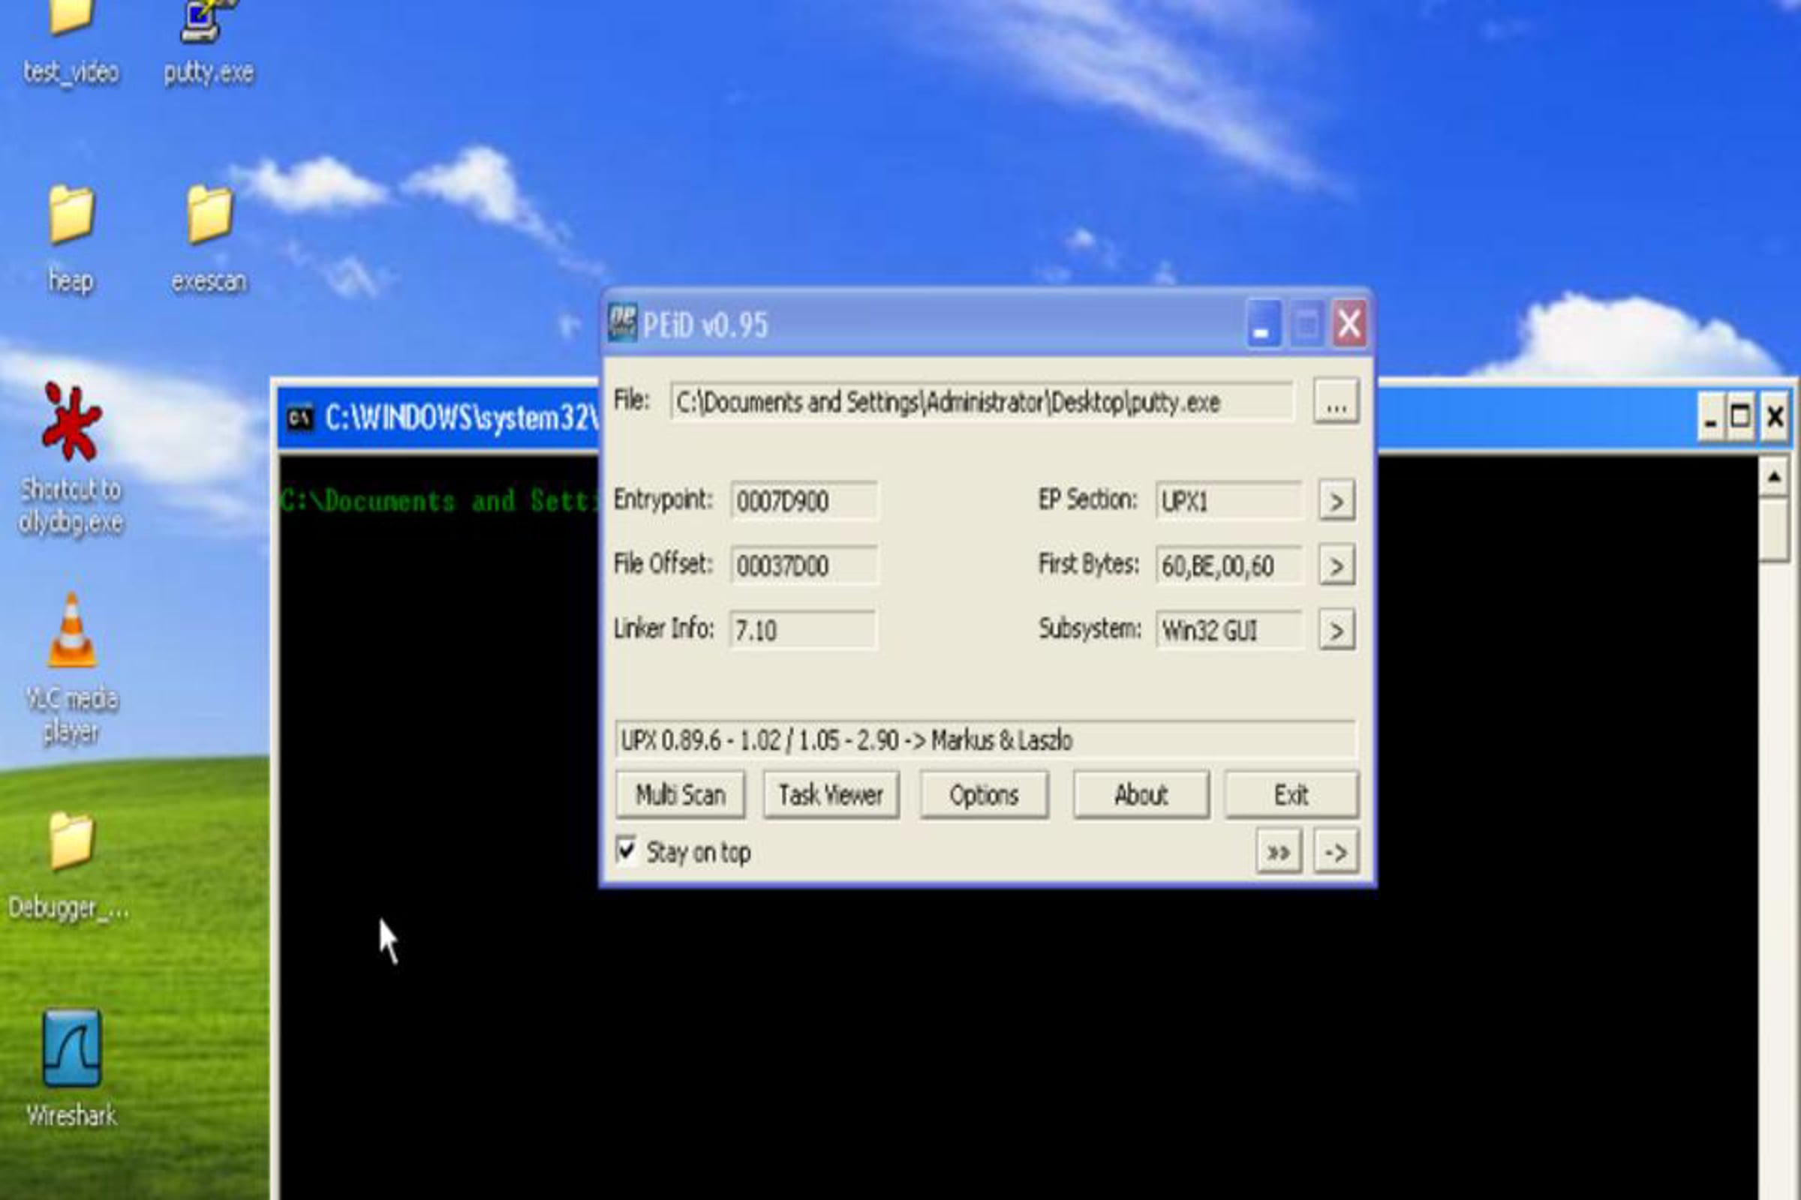Maximize the command prompt window
Screen dimensions: 1801x1200
[1740, 418]
